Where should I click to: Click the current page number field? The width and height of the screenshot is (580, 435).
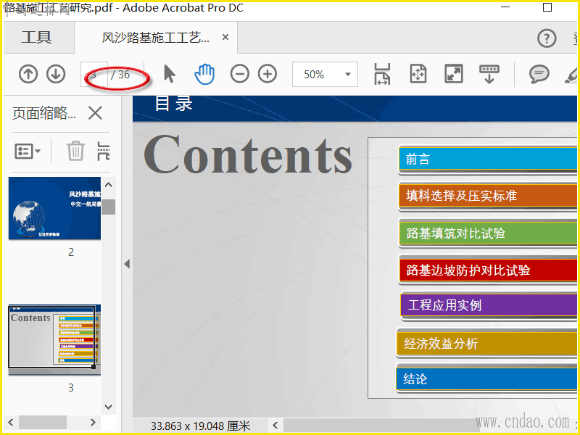coord(94,75)
